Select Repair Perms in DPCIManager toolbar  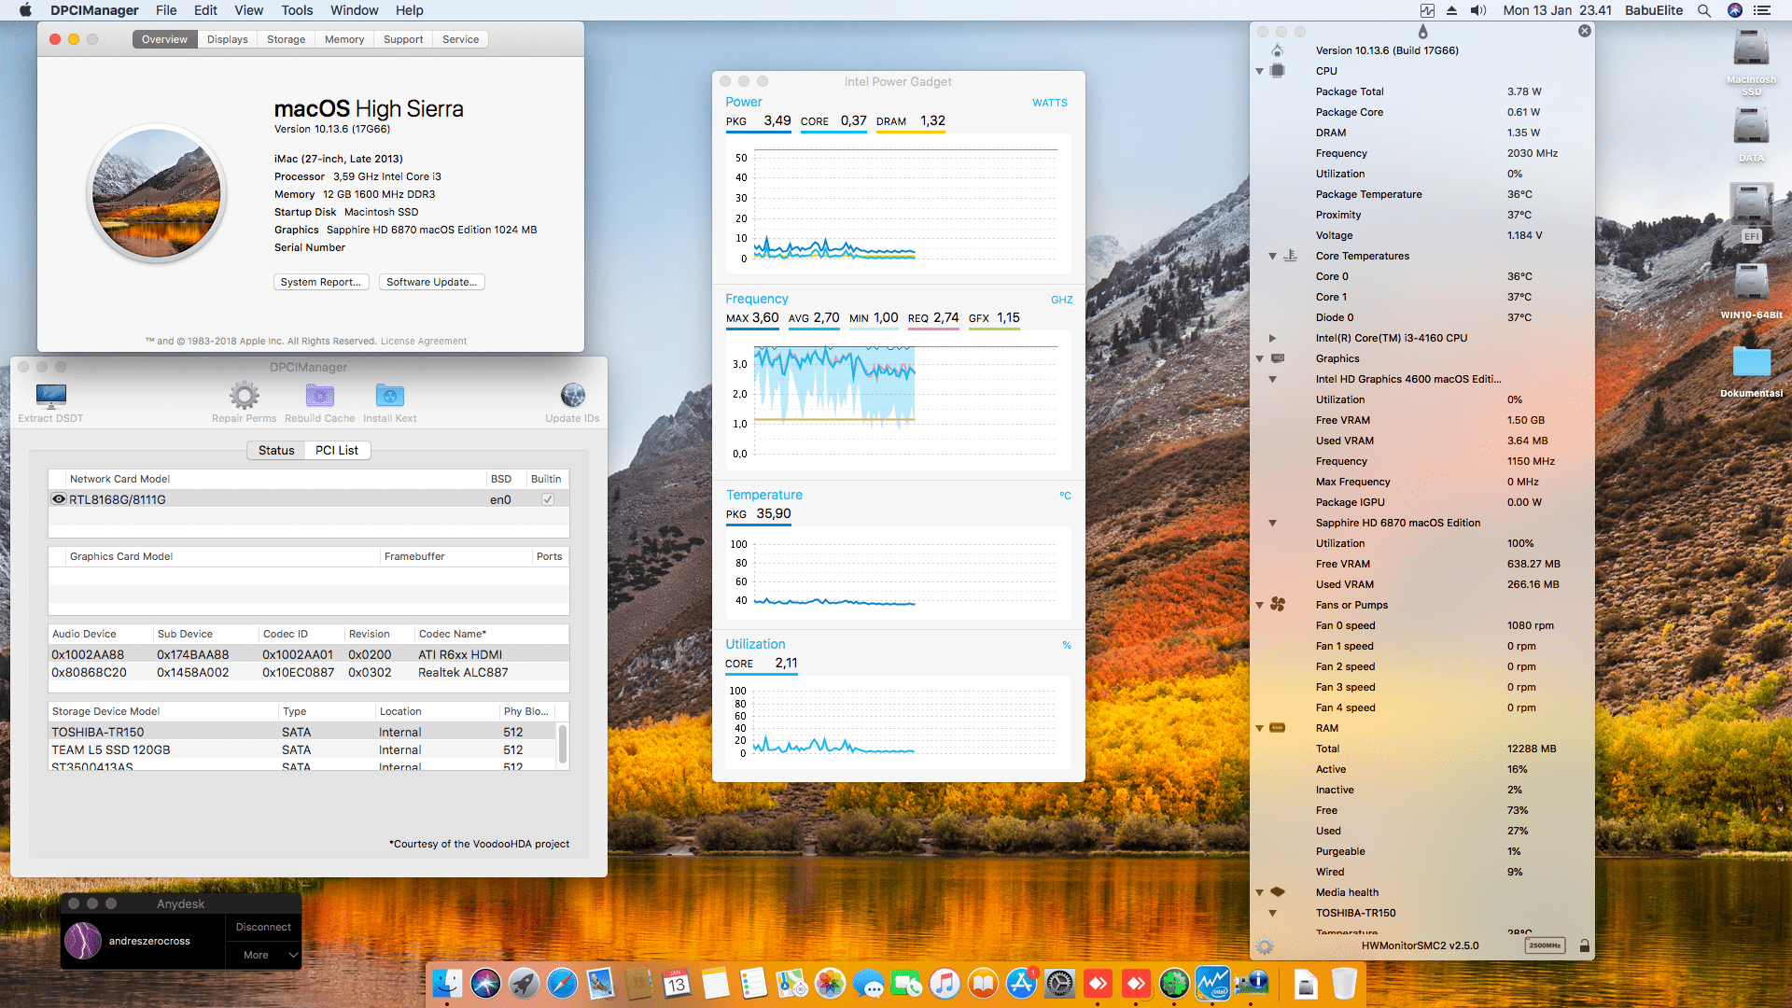[244, 397]
